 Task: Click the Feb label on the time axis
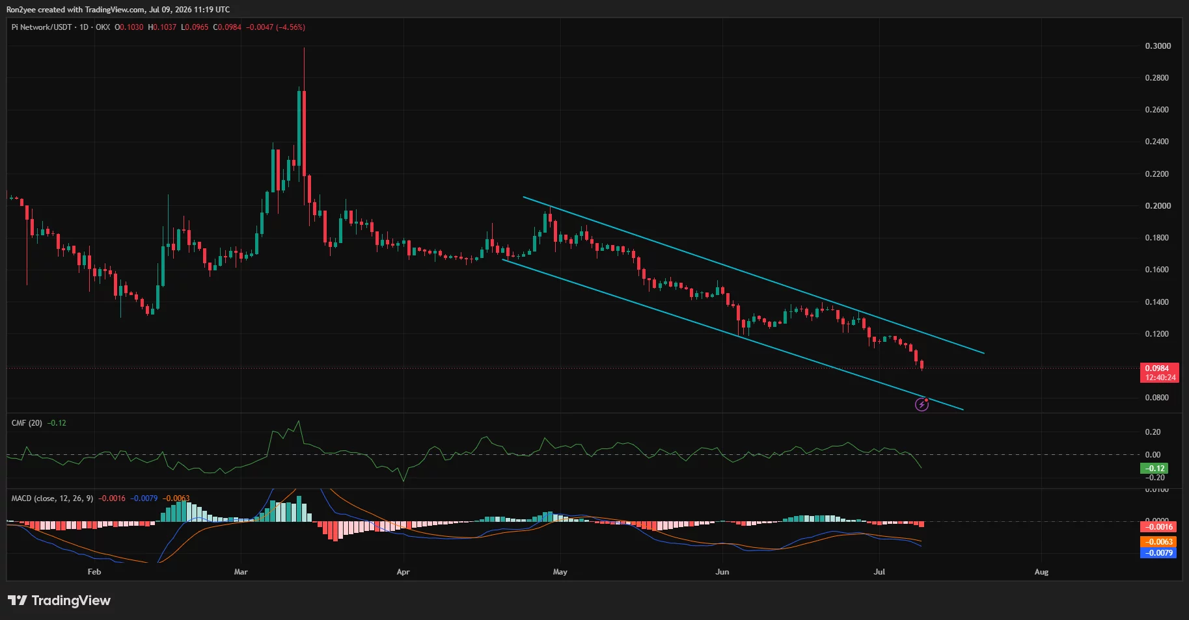[x=94, y=572]
